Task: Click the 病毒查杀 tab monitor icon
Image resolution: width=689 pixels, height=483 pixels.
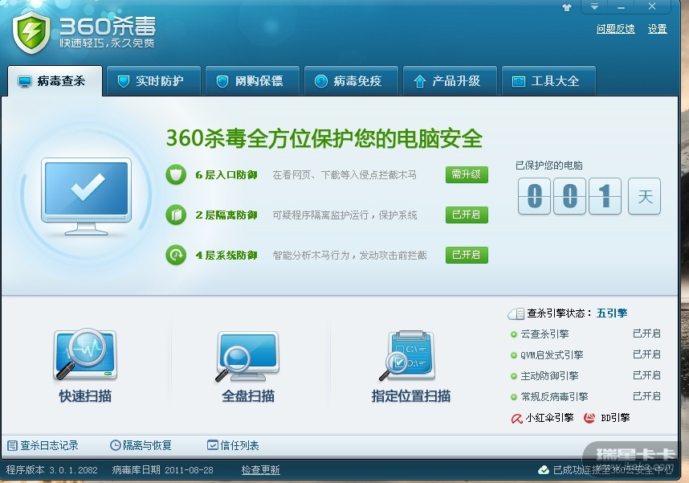Action: pos(25,81)
